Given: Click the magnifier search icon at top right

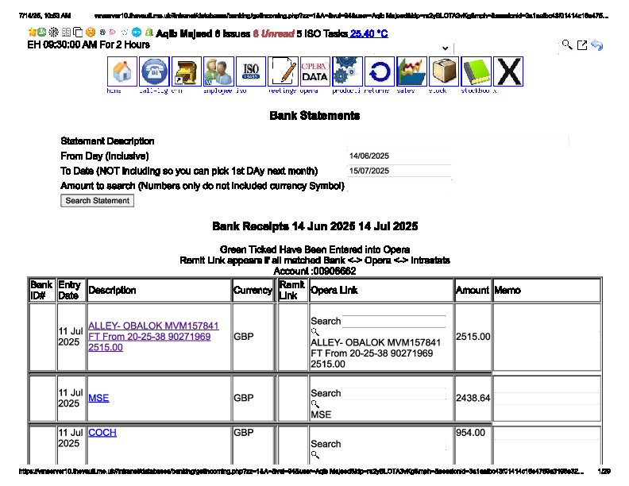Looking at the screenshot, I should tap(566, 46).
